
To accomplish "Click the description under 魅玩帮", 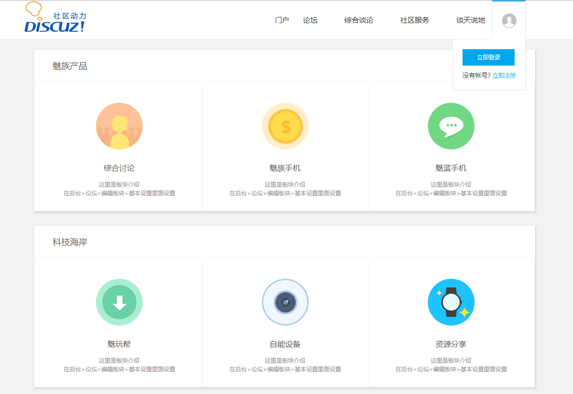I will point(119,365).
